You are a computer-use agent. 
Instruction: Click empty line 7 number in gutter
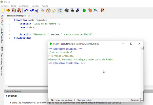(x=10, y=42)
